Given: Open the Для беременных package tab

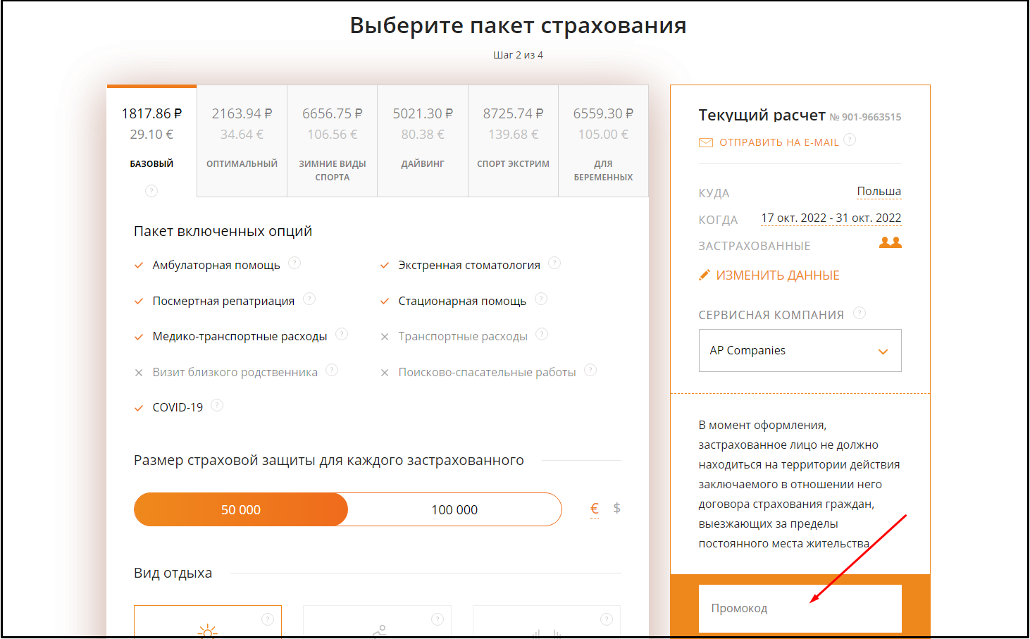Looking at the screenshot, I should [x=603, y=141].
